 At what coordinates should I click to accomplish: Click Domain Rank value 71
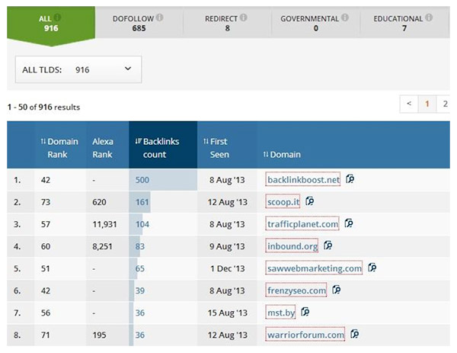click(46, 335)
